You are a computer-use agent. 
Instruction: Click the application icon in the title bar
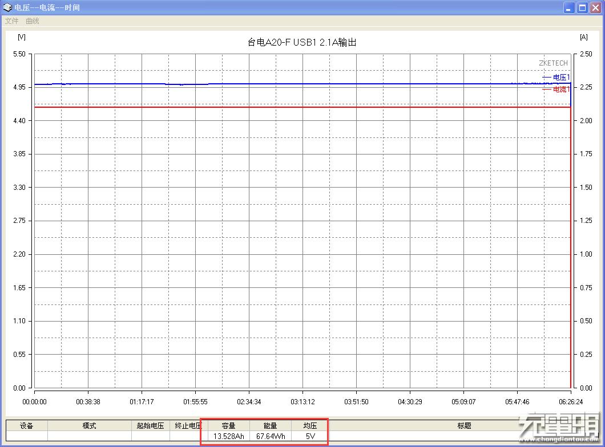coord(8,7)
